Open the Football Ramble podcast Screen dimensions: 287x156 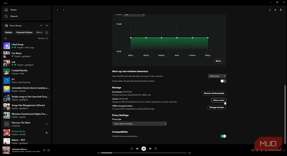pos(26,72)
